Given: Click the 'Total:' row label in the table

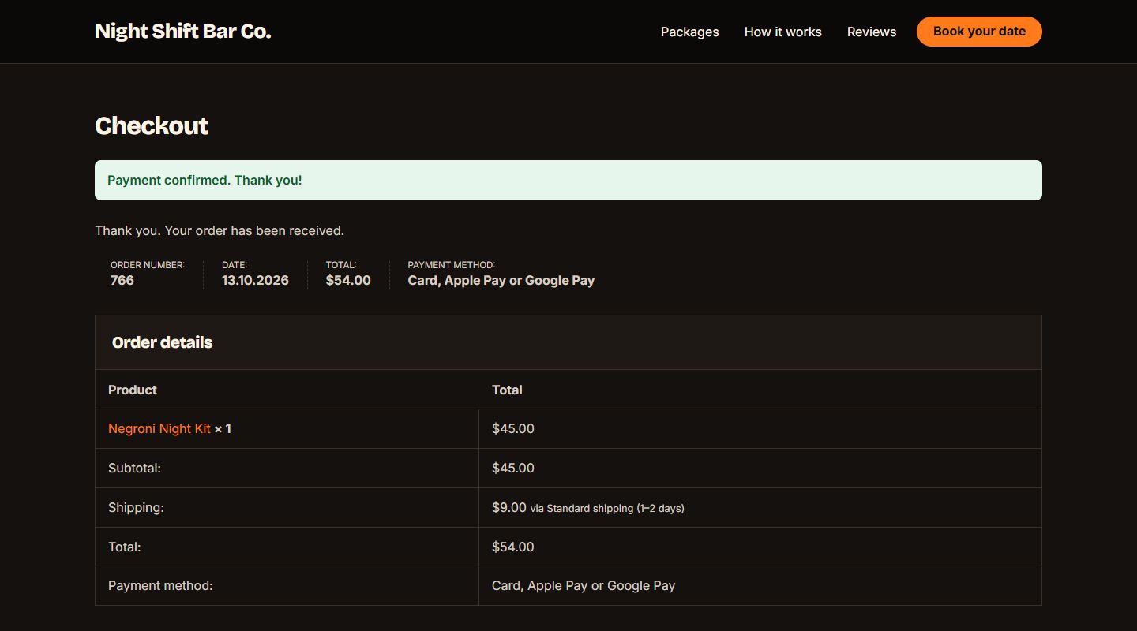Looking at the screenshot, I should click(x=125, y=547).
